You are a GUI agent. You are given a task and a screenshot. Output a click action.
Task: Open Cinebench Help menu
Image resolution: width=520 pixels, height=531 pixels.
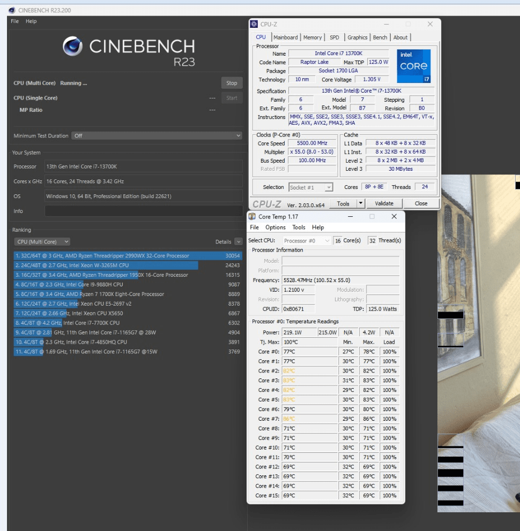31,21
